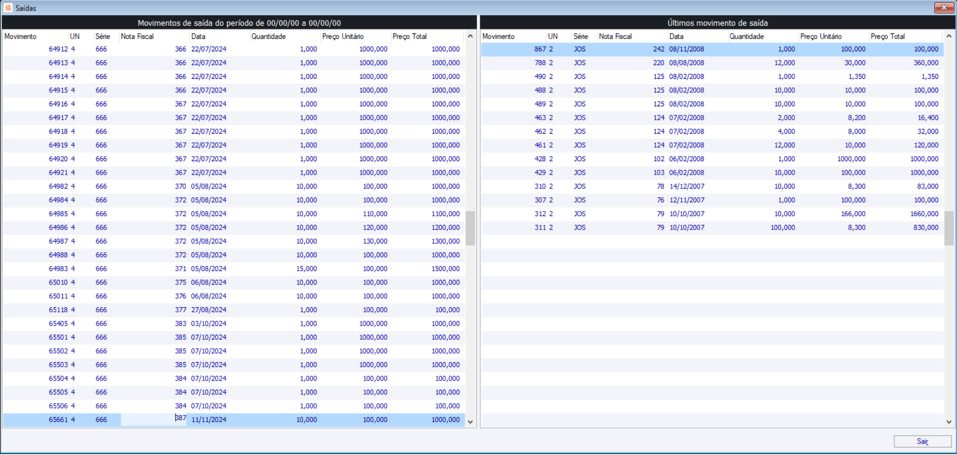Image resolution: width=957 pixels, height=455 pixels.
Task: Select movement 461 row
Action: [712, 145]
